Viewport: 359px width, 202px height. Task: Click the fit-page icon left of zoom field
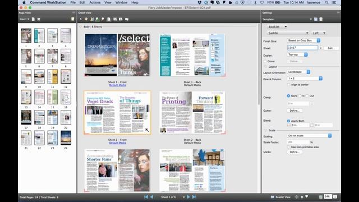pyautogui.click(x=321, y=197)
